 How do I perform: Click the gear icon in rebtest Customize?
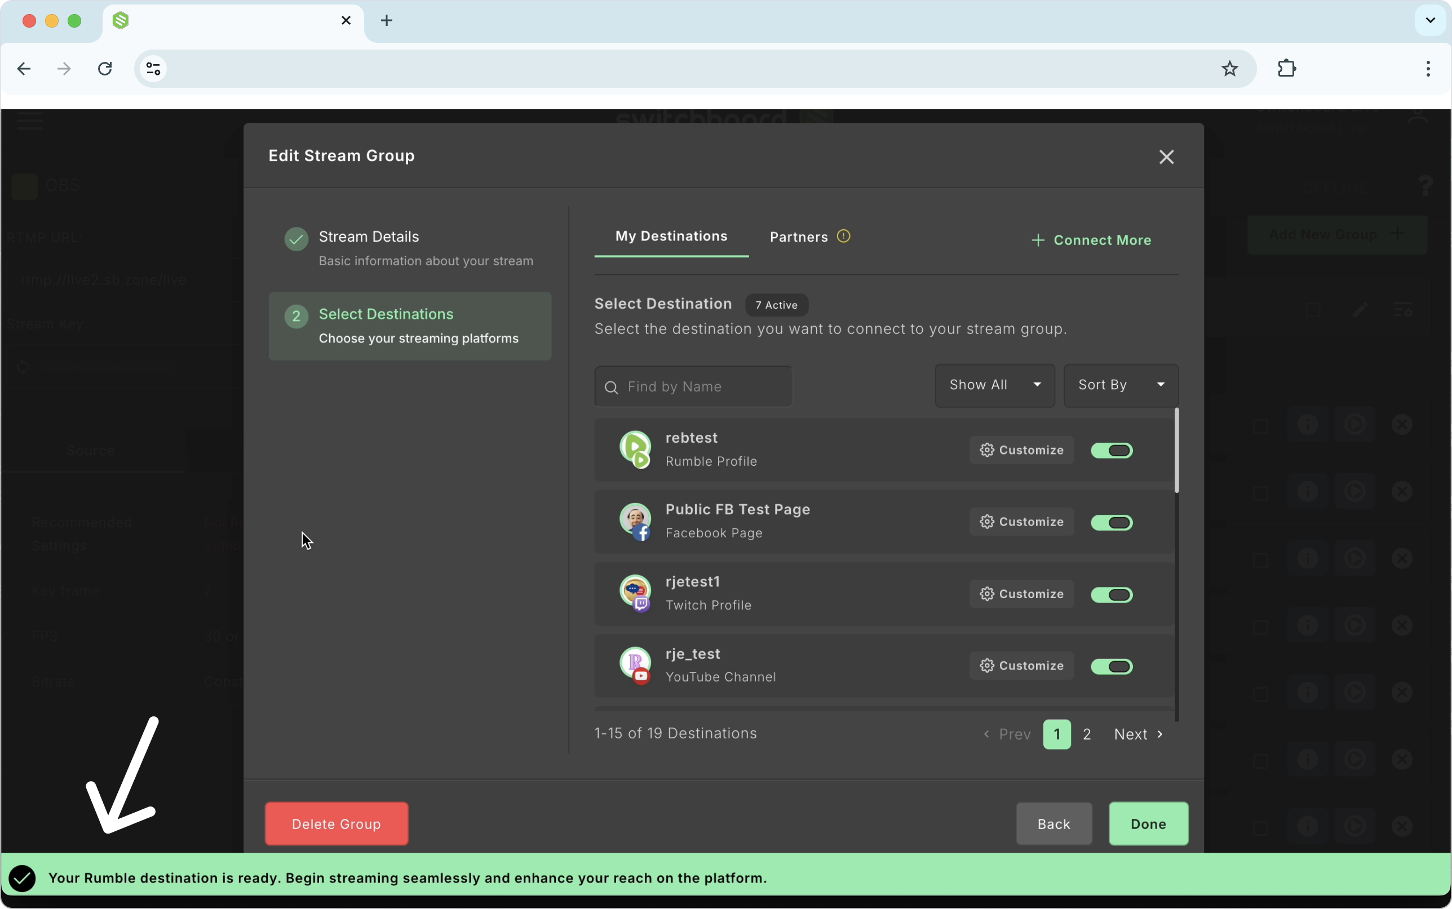[986, 449]
